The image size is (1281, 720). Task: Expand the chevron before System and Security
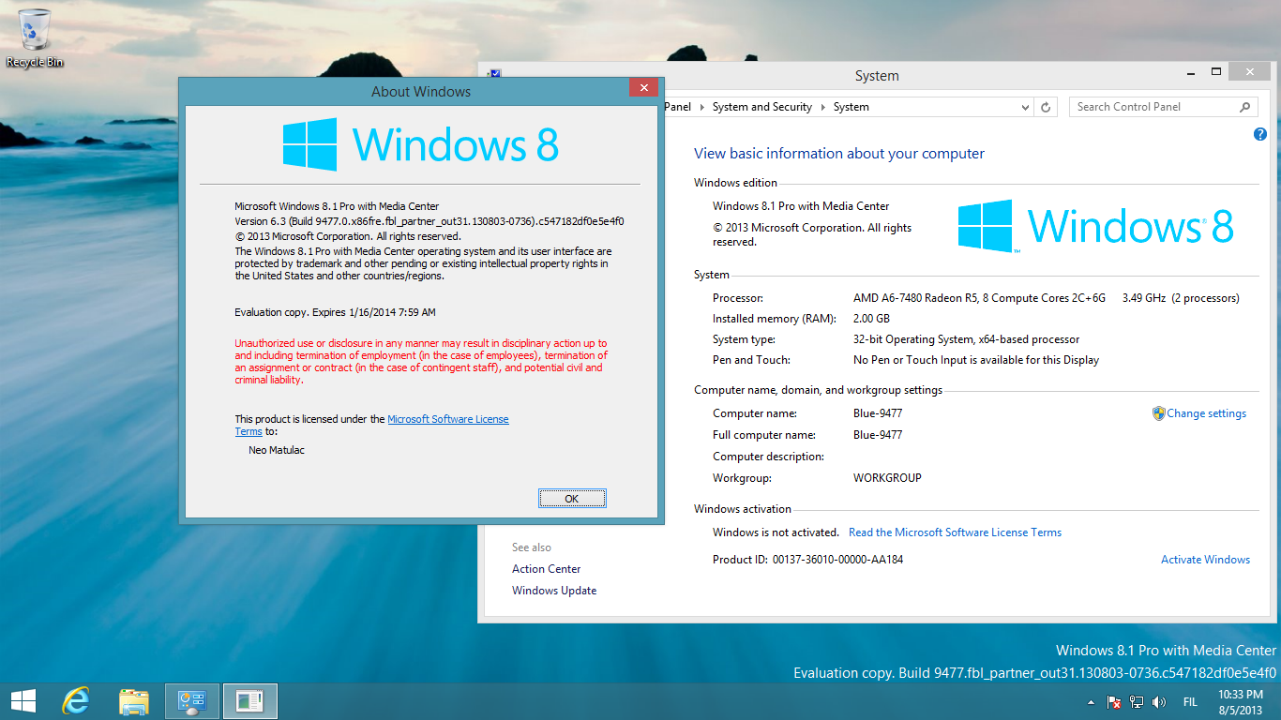pyautogui.click(x=701, y=107)
